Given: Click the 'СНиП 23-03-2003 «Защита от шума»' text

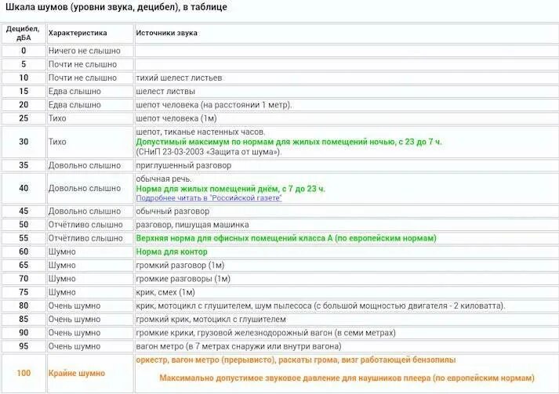Looking at the screenshot, I should coord(209,152).
